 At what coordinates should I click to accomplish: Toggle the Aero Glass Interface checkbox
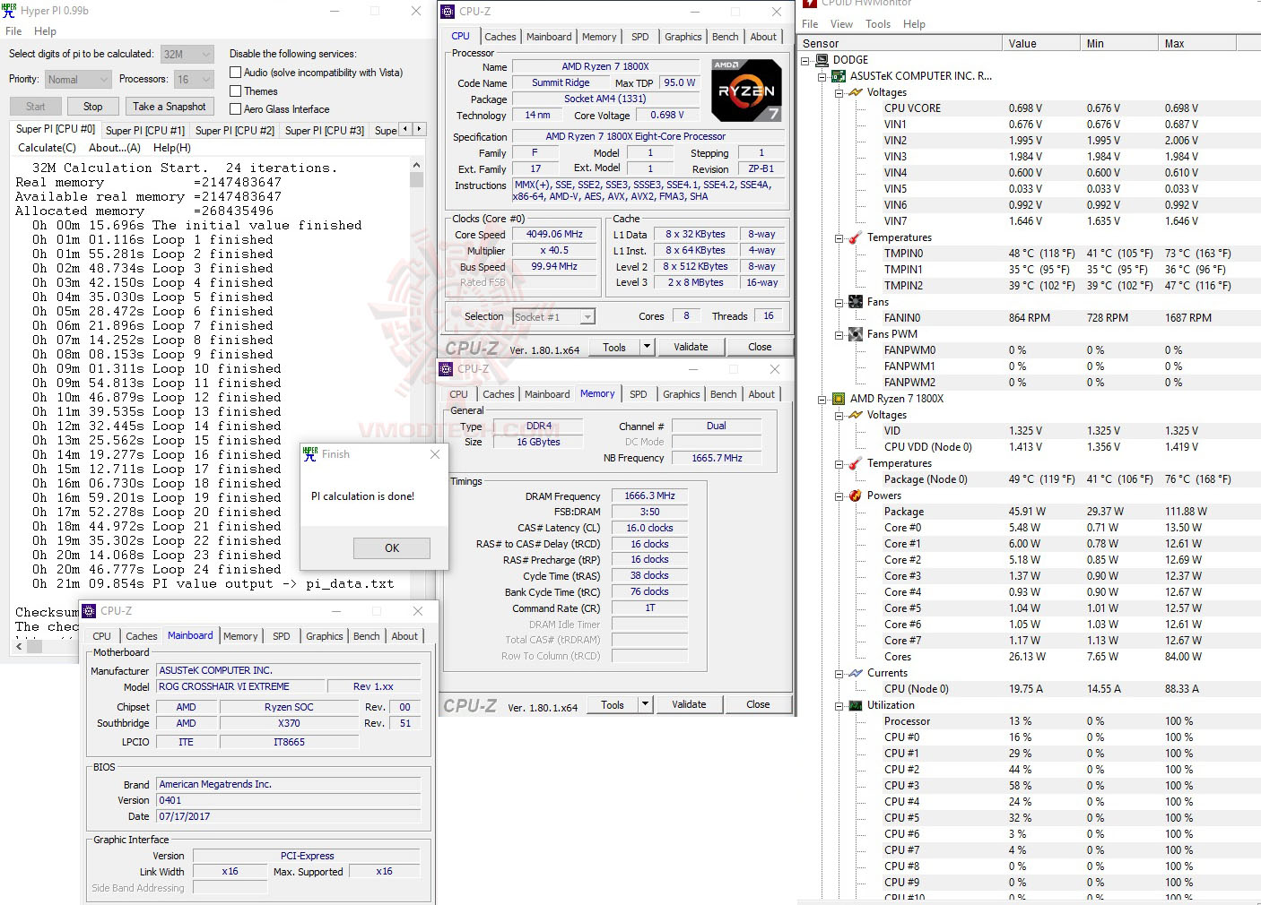235,108
